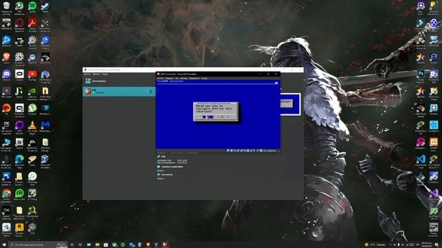Viewport: 442px width, 248px height.
Task: Click the VM preview thumbnail in the Manager
Action: click(290, 104)
